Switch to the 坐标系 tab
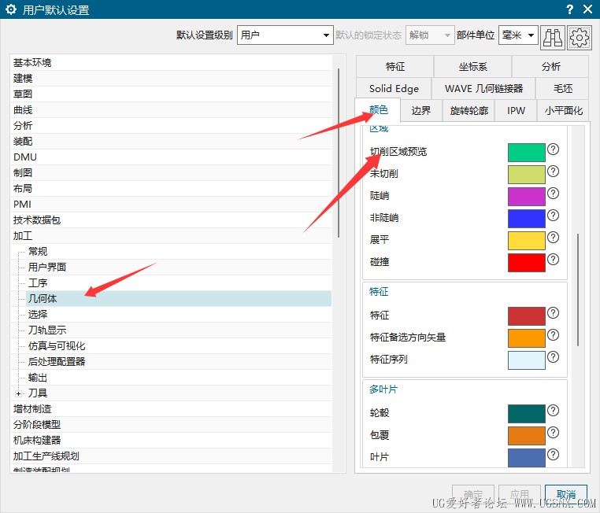 (x=472, y=67)
